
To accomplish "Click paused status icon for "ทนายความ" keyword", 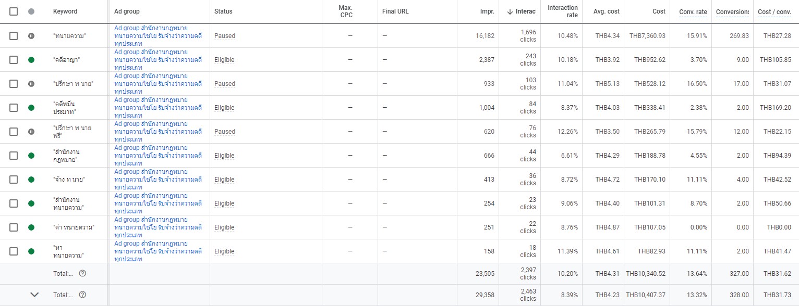I will [31, 36].
